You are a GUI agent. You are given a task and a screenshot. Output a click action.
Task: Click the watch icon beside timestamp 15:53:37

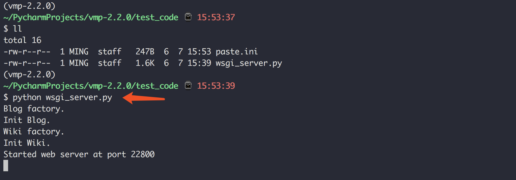point(188,17)
